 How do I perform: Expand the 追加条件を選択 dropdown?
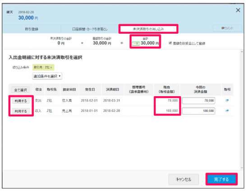(x=47, y=76)
